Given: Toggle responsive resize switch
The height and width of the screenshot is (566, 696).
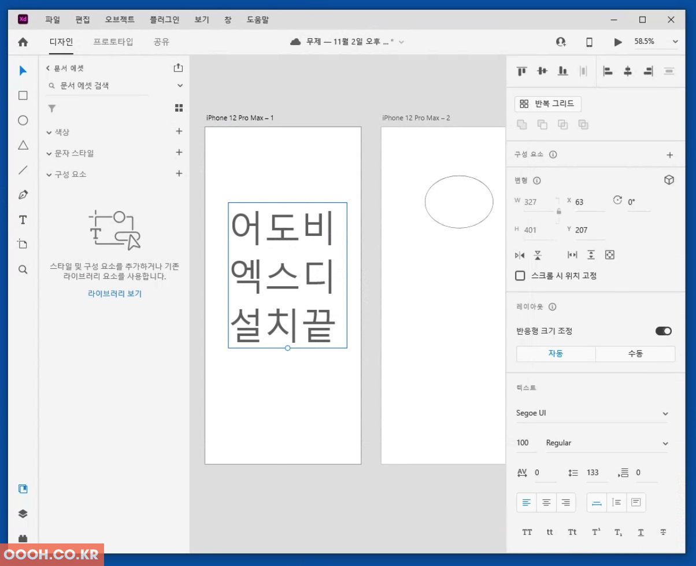Looking at the screenshot, I should 664,331.
